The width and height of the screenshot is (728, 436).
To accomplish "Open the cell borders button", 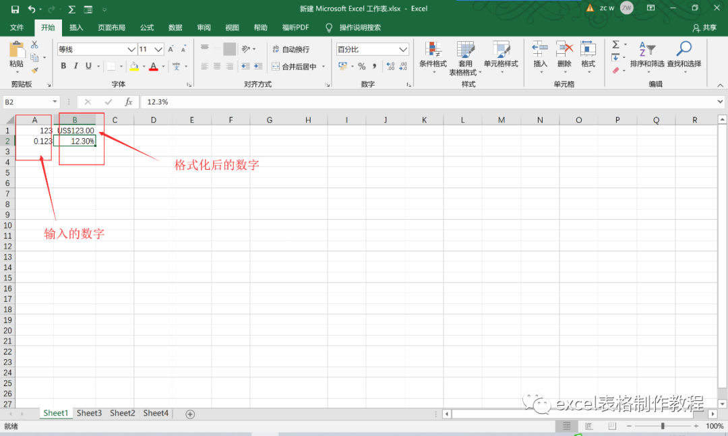I will point(111,67).
